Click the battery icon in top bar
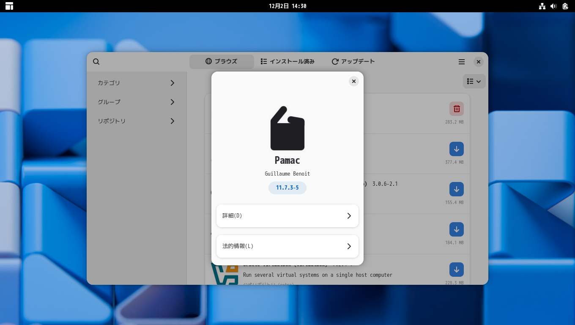Viewport: 575px width, 325px height. (565, 6)
